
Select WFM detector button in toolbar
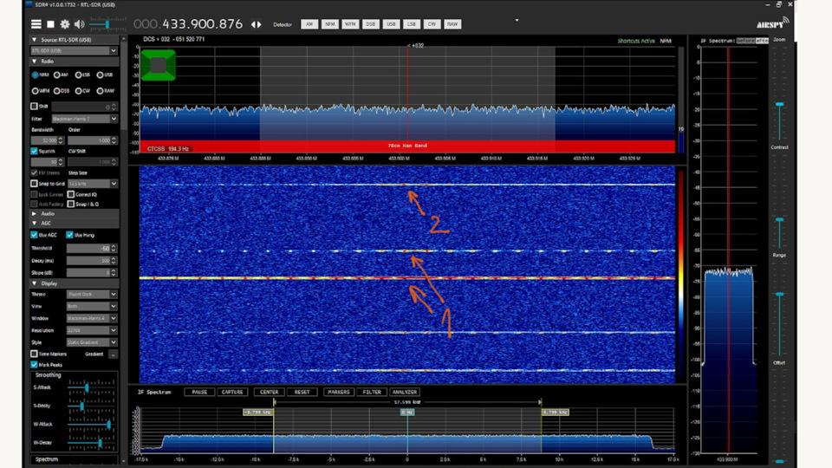point(350,24)
